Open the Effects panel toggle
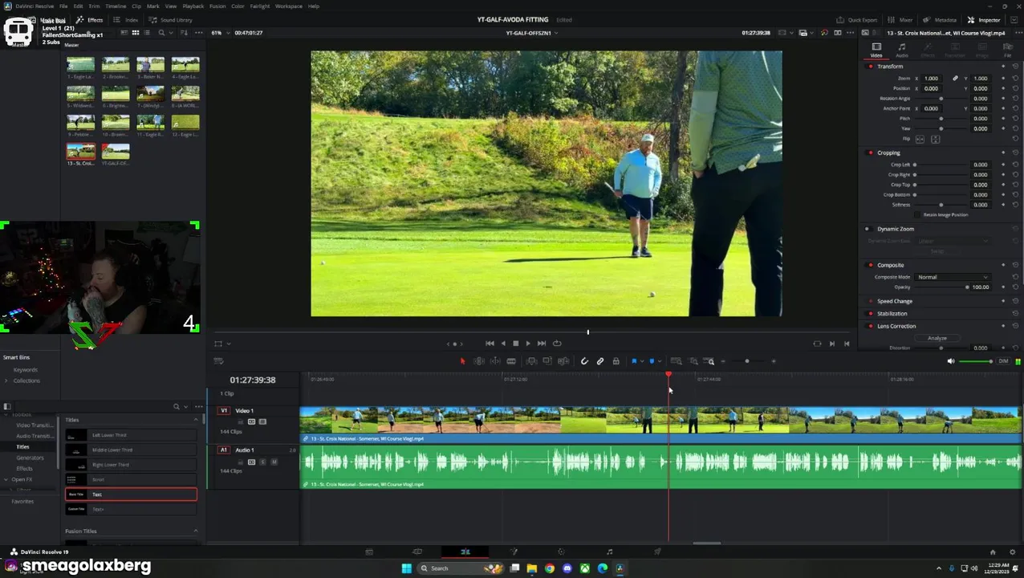 [90, 20]
